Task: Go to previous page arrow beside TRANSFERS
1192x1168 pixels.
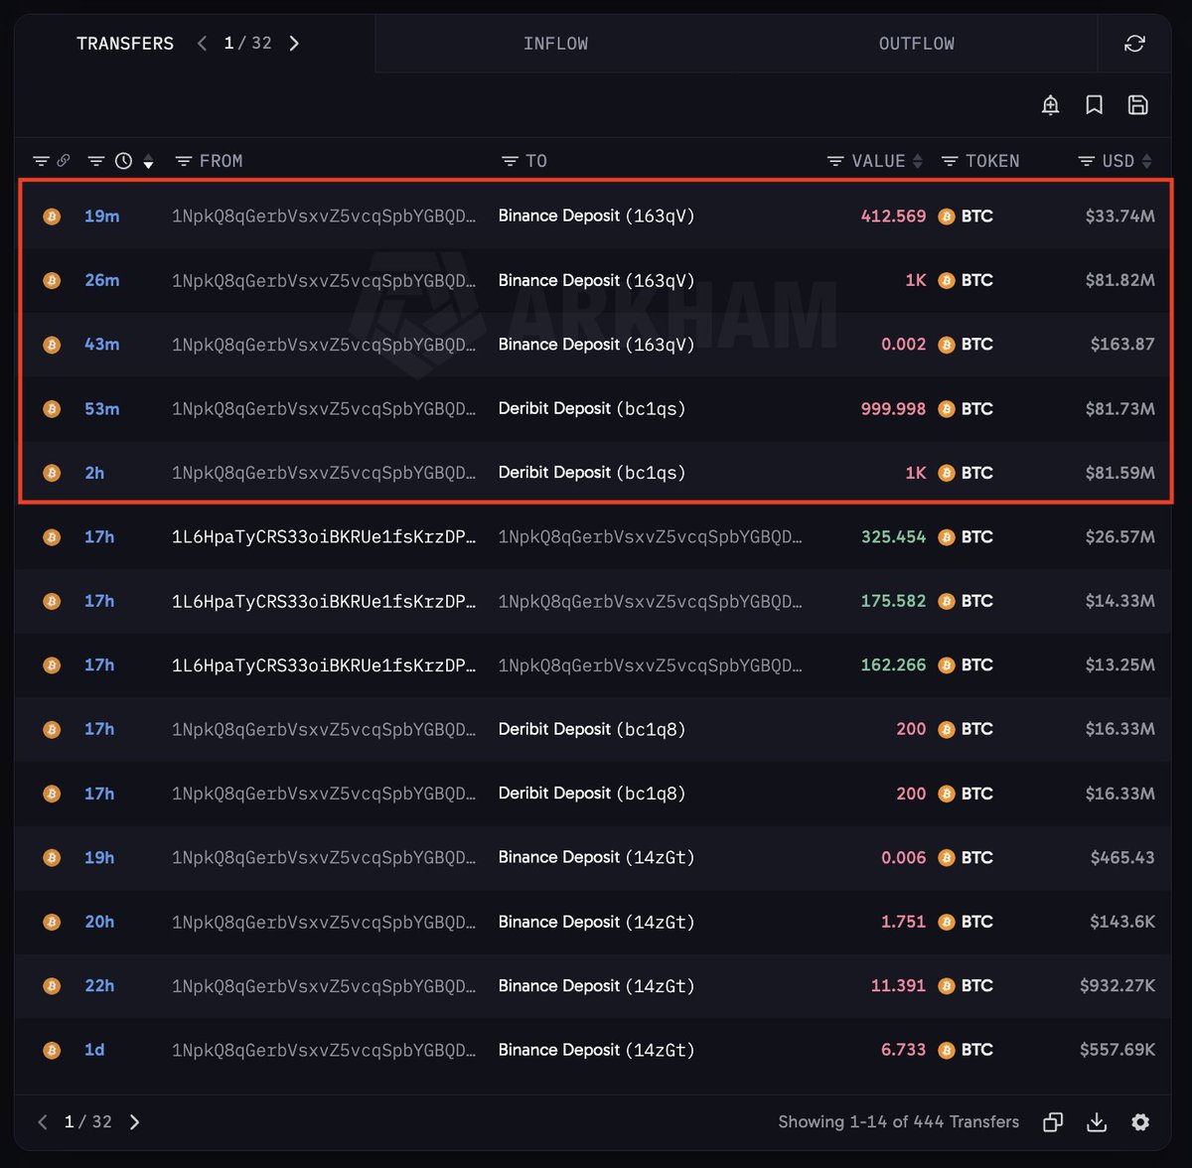Action: click(x=203, y=44)
